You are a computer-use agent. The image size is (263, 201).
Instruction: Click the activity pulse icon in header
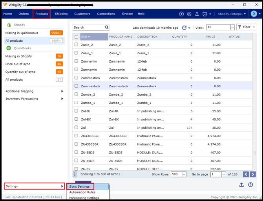[189, 14]
